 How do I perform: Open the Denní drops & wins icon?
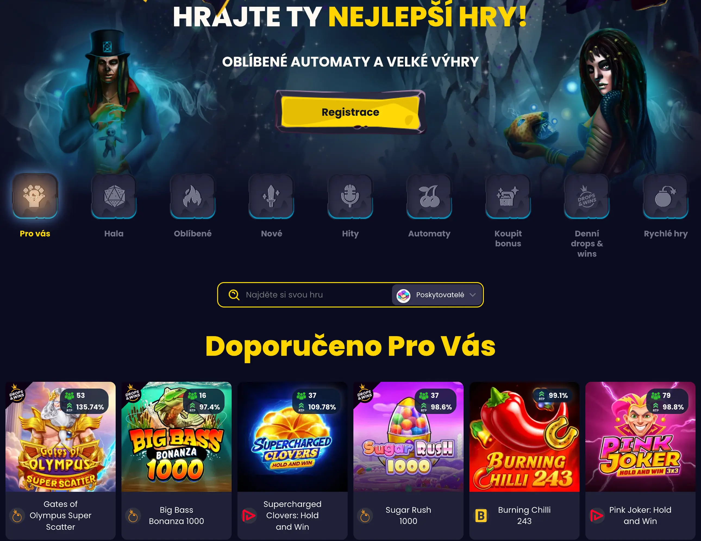[x=587, y=196]
